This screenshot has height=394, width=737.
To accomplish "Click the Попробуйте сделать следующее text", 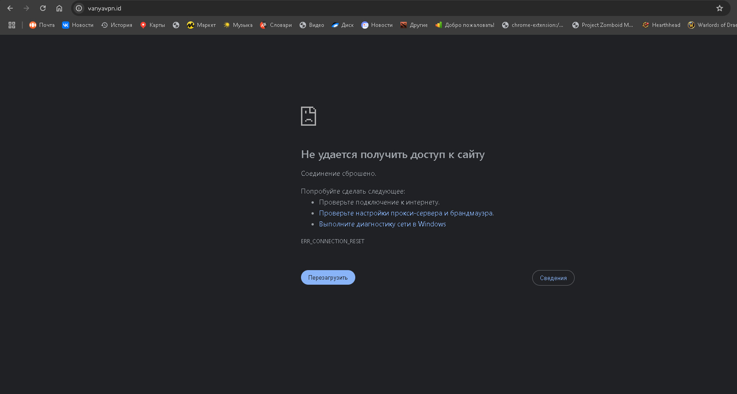I will click(353, 191).
